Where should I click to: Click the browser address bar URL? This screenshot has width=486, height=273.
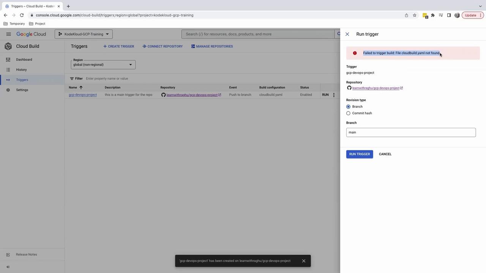coord(115,15)
